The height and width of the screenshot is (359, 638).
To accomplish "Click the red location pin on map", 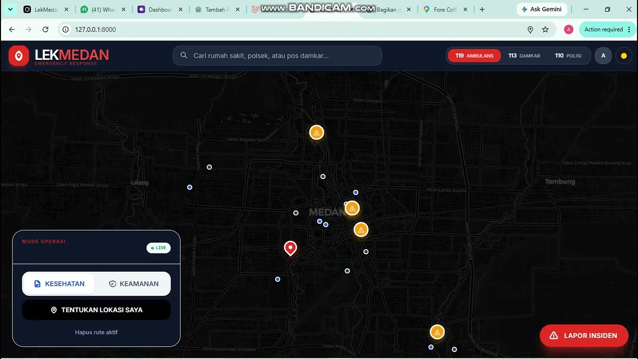I will click(290, 248).
